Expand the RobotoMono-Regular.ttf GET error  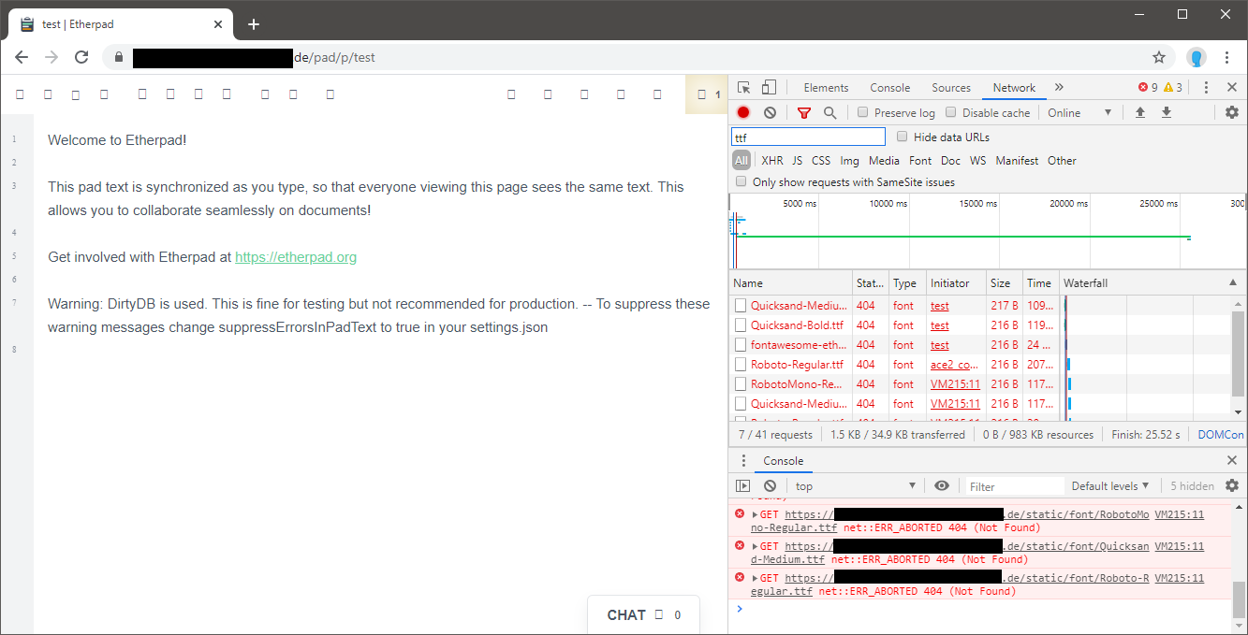[756, 514]
